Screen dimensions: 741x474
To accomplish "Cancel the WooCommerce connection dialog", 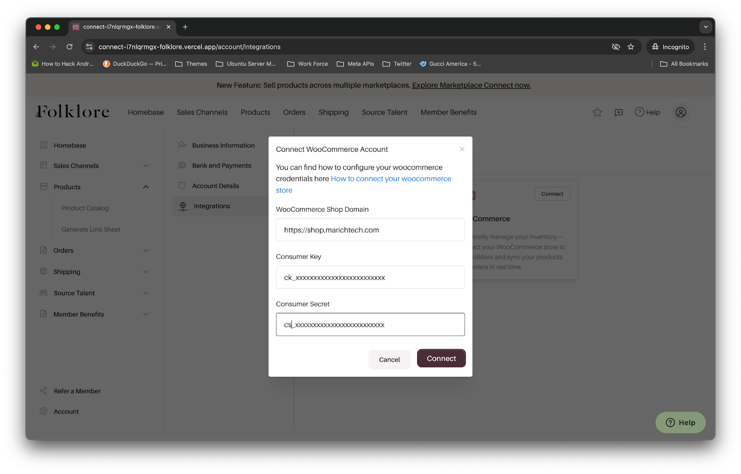I will pos(389,360).
